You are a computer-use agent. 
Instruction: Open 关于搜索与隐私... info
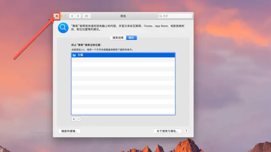click(x=167, y=131)
